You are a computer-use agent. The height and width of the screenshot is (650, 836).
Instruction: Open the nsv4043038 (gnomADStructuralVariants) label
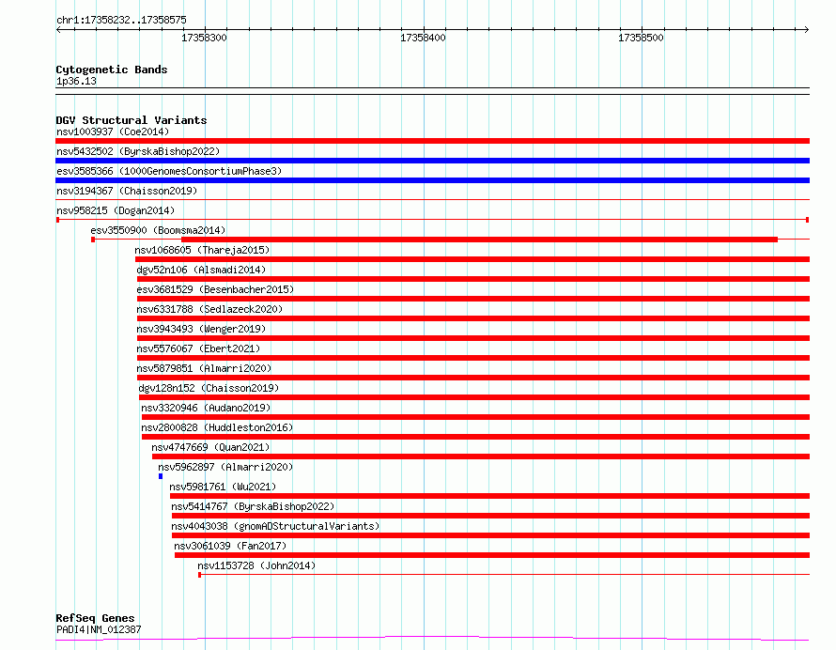click(x=275, y=526)
